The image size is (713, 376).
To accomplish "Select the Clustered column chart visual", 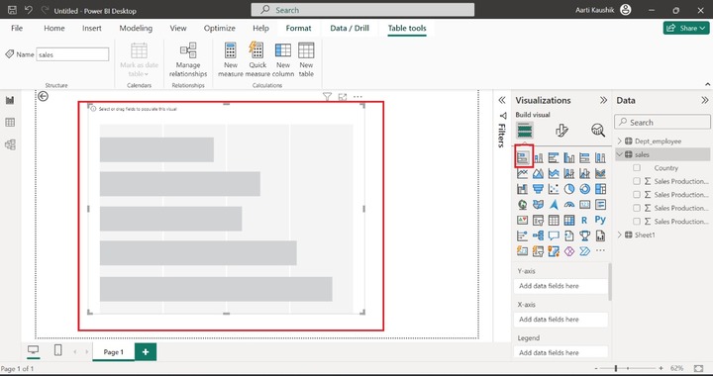I will (569, 157).
